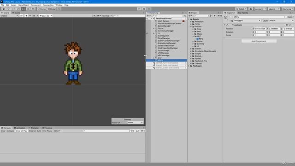The image size is (295, 166).
Task: Open the Account dropdown
Action: pos(260,9)
